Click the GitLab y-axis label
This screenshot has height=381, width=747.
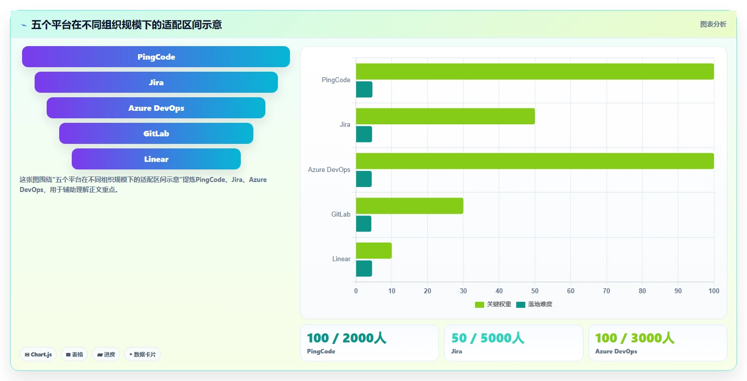click(341, 215)
